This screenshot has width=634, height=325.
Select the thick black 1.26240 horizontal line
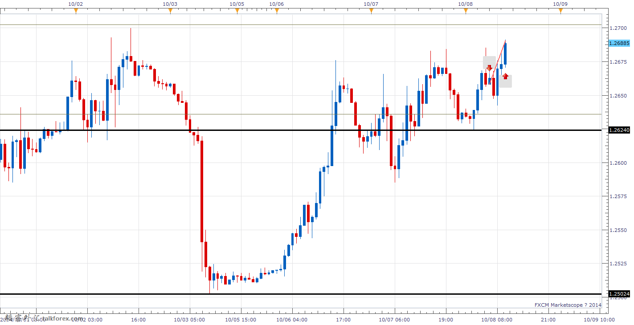[x=301, y=130]
